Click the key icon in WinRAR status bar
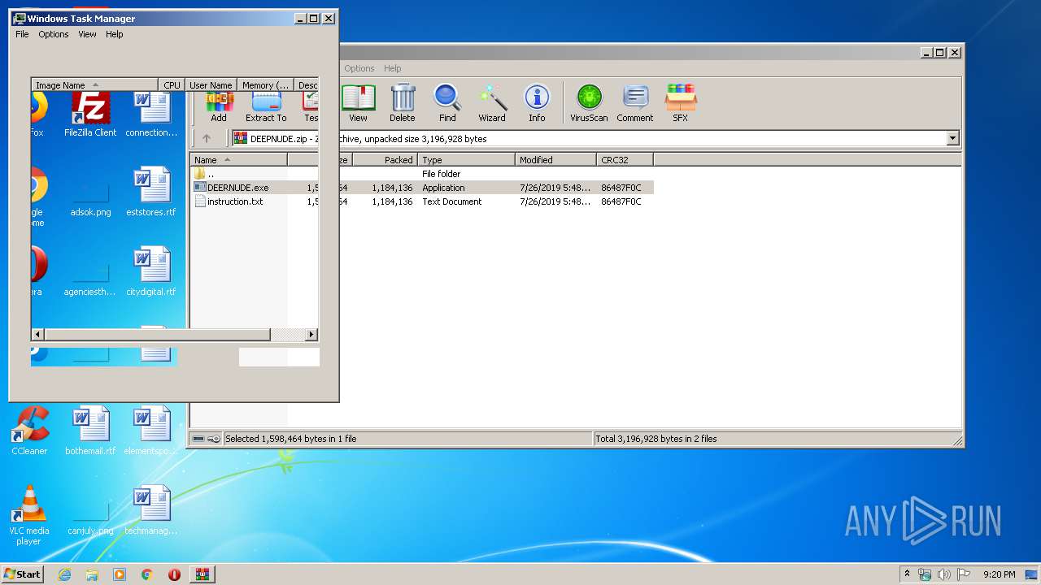This screenshot has height=585, width=1041. click(214, 439)
